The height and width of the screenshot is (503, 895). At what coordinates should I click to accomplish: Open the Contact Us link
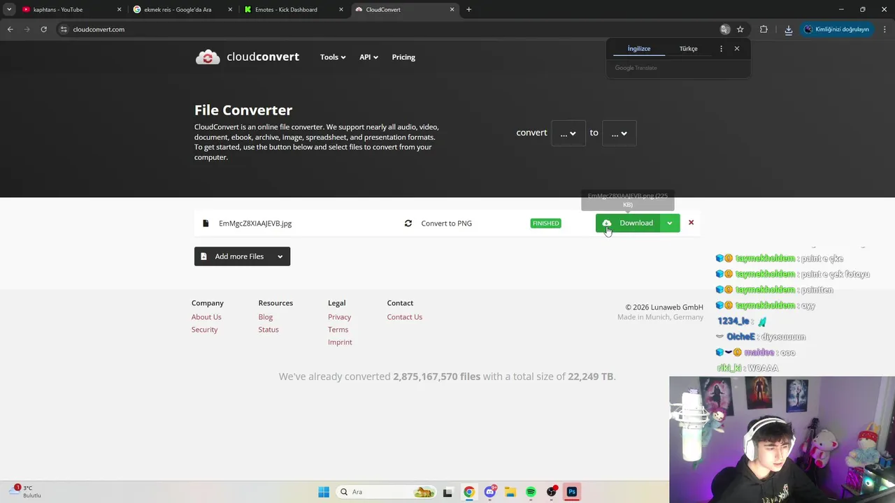[405, 317]
